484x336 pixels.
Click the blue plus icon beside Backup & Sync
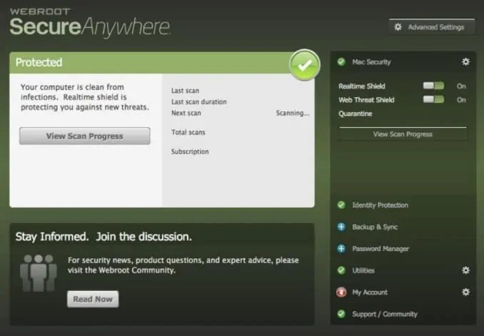341,227
